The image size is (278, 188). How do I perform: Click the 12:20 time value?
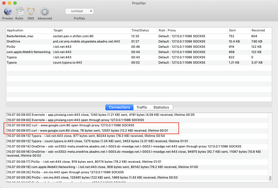(x=135, y=36)
